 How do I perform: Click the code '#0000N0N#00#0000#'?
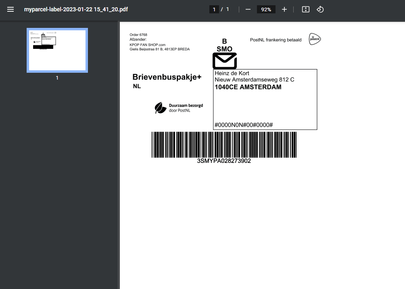pyautogui.click(x=244, y=125)
